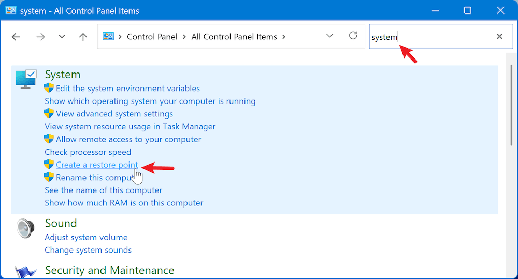Image resolution: width=518 pixels, height=279 pixels.
Task: Open the Sound heading
Action: tap(61, 223)
